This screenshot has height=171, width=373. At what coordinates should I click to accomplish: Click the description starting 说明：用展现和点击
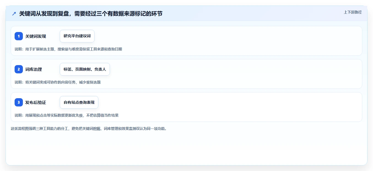point(66,115)
